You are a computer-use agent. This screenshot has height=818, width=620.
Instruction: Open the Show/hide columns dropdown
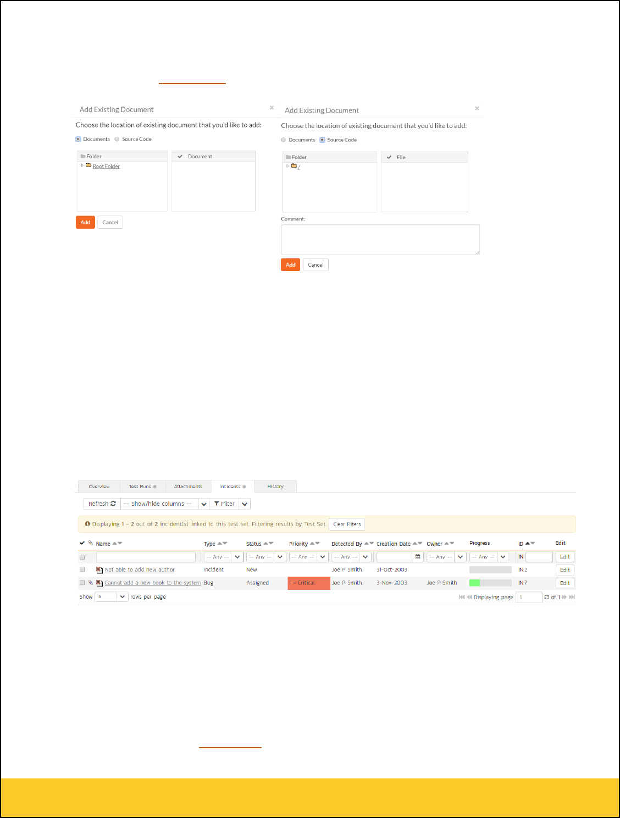[x=204, y=504]
